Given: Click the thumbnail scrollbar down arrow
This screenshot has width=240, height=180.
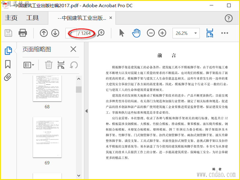Looking at the screenshot, I should (79, 175).
